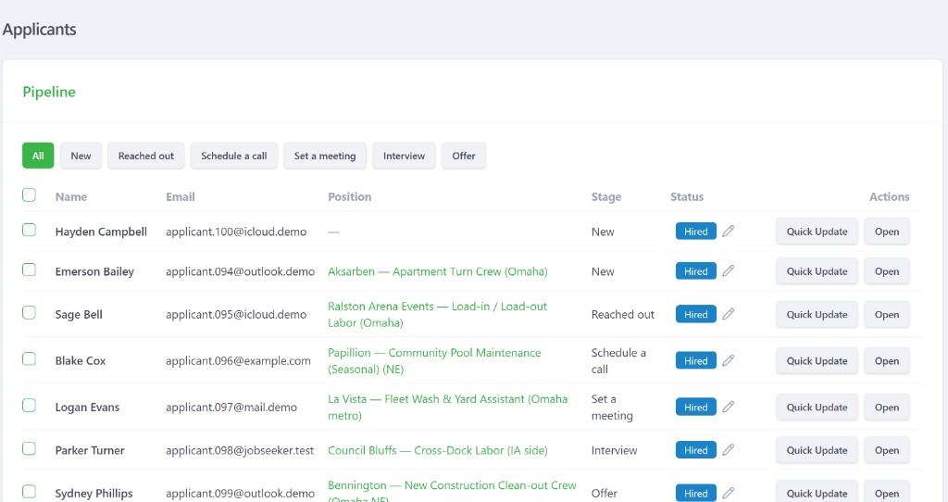Open La Vista Fleet Wash position link

tap(447, 408)
